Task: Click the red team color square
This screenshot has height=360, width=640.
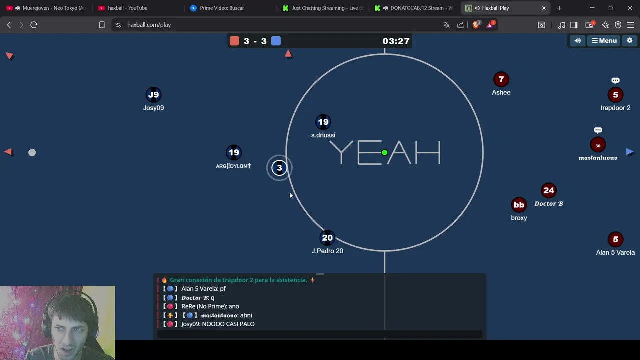Action: [234, 41]
